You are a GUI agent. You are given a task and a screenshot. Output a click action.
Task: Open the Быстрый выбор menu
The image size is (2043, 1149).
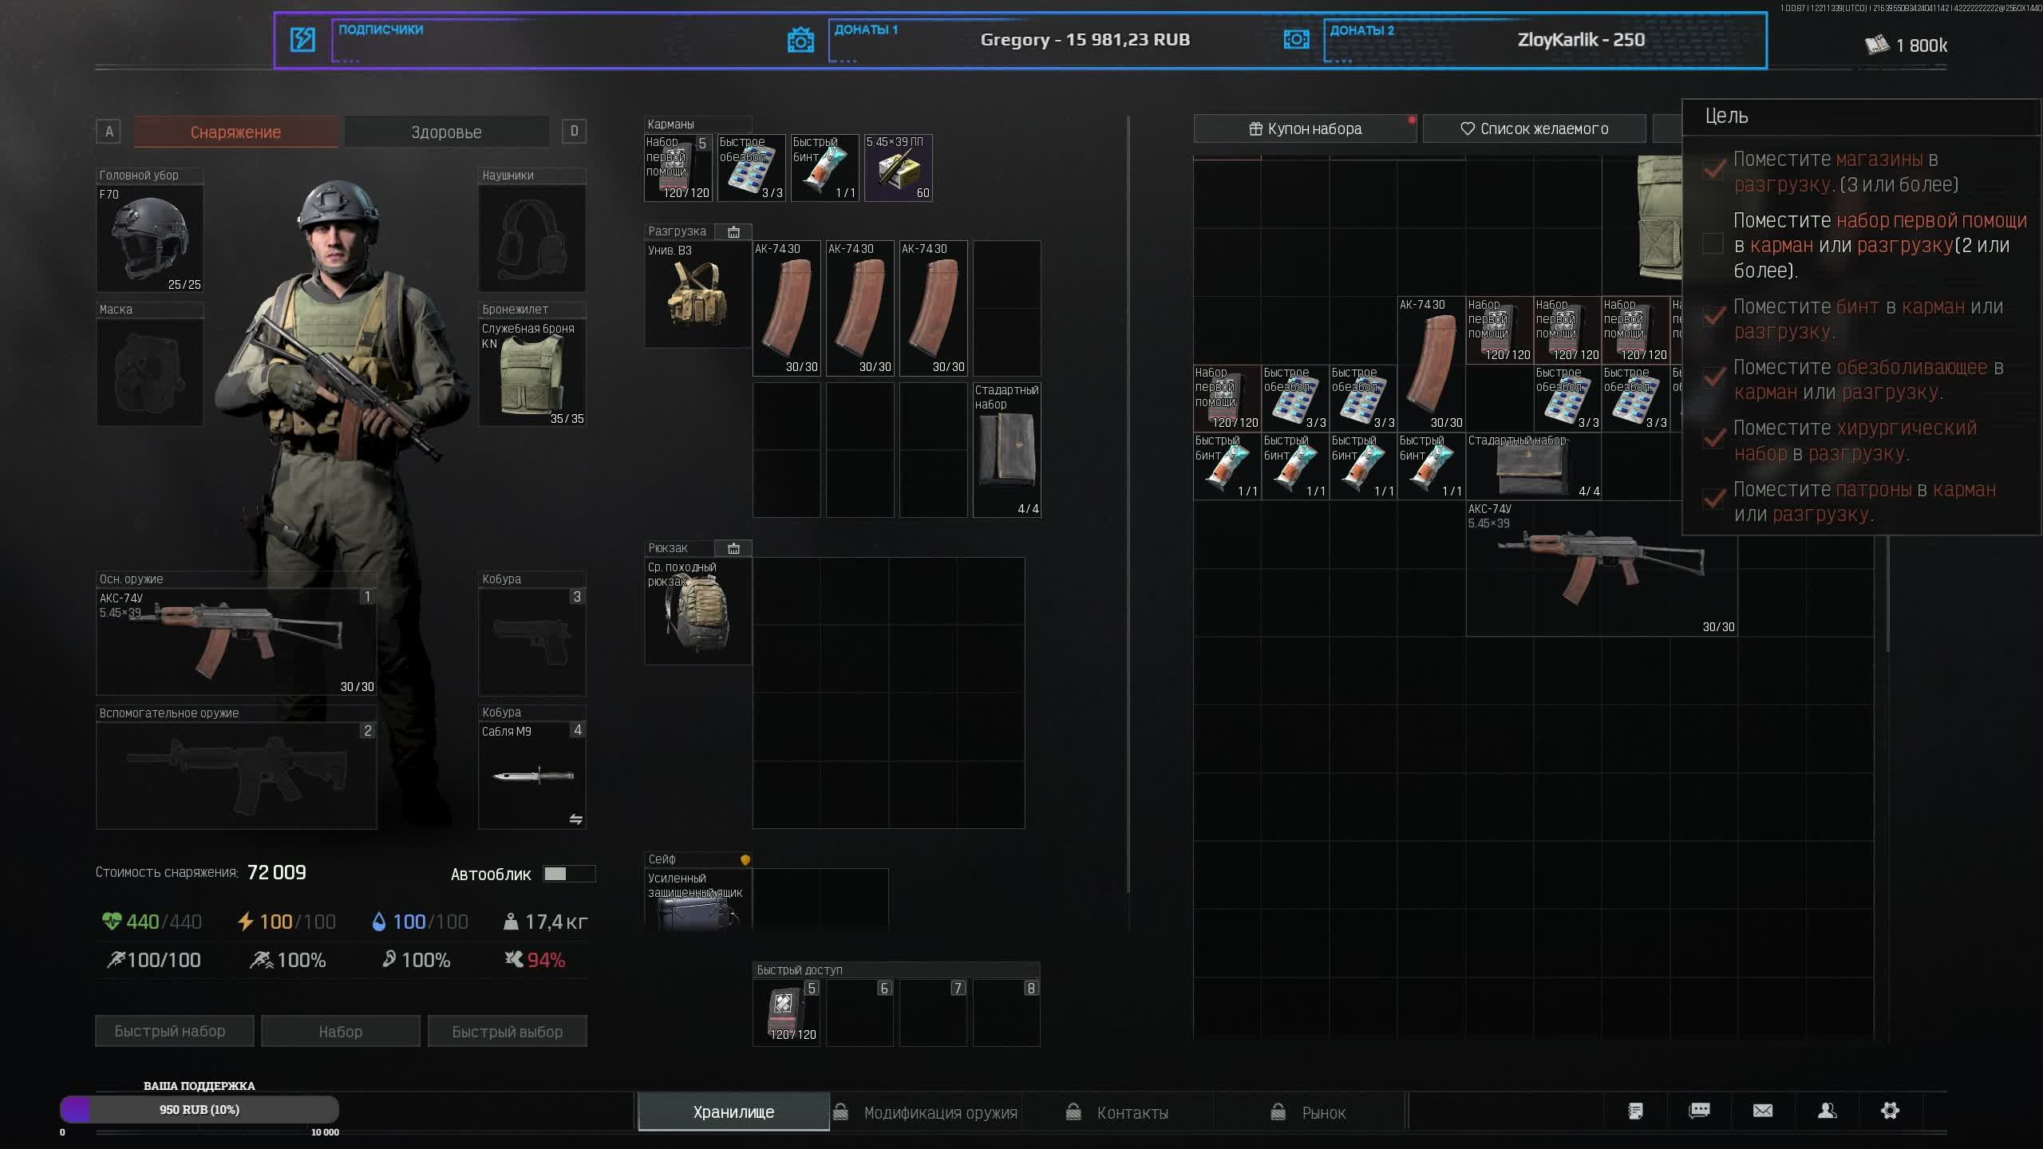[x=507, y=1031]
